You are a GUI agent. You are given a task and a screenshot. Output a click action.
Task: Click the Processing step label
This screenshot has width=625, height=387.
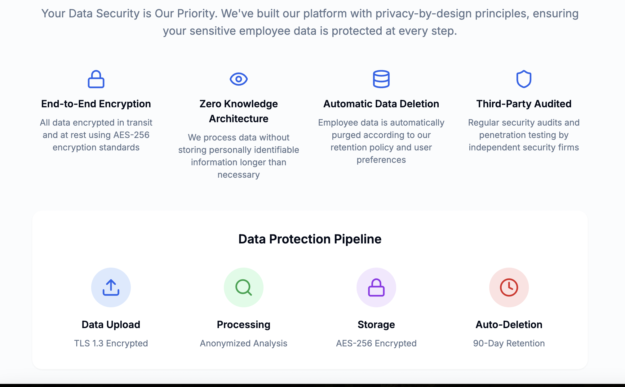(x=244, y=325)
